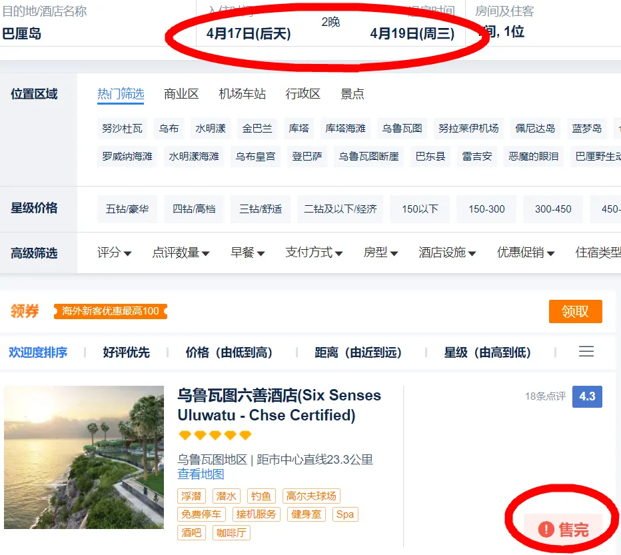The width and height of the screenshot is (621, 555).
Task: Click the five-diamond hotel rating icons
Action: (x=215, y=436)
